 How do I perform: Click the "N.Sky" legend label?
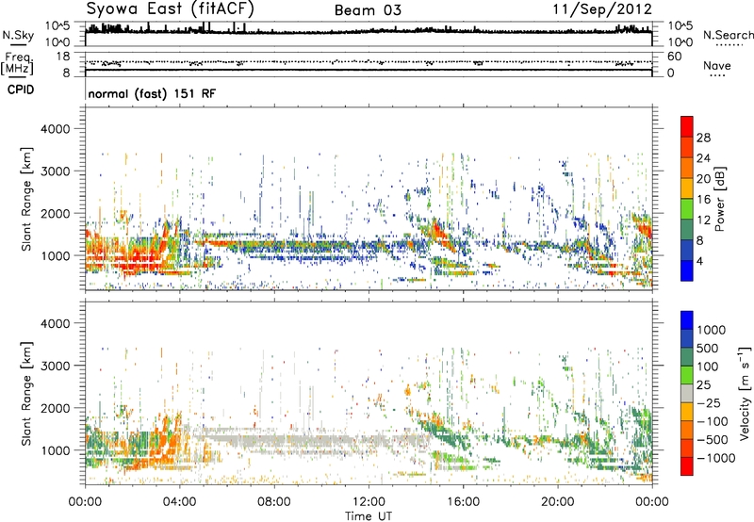click(18, 36)
